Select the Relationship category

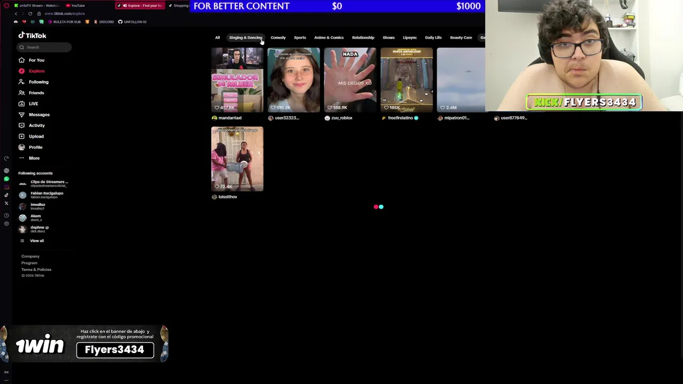pyautogui.click(x=363, y=37)
